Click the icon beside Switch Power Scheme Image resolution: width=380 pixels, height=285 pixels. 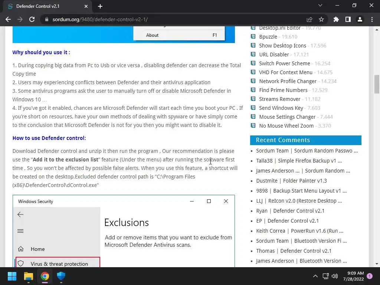[x=253, y=63]
